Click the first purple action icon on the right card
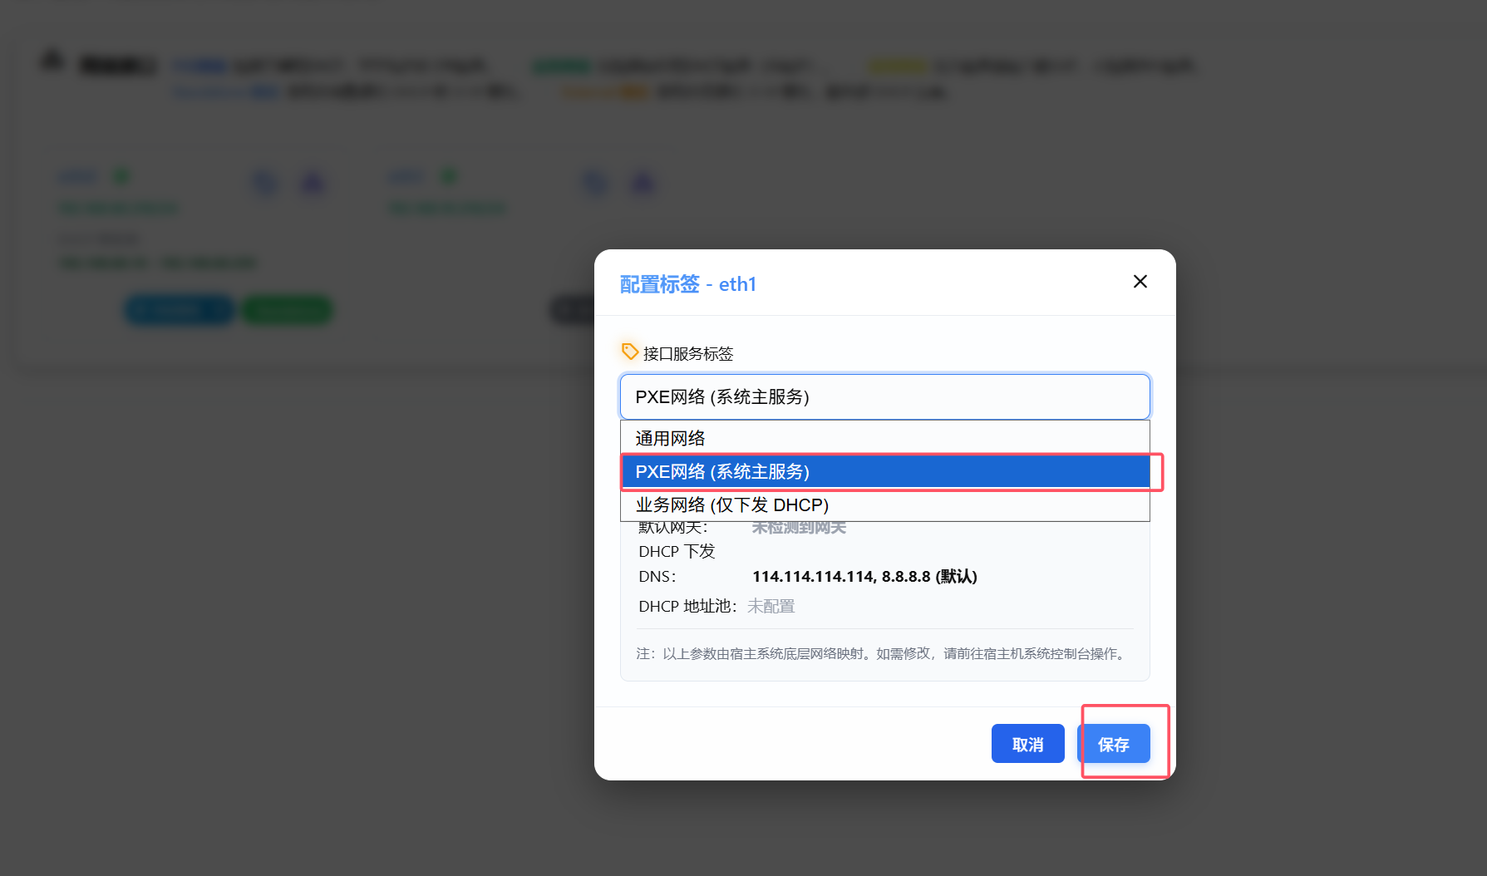 (595, 183)
